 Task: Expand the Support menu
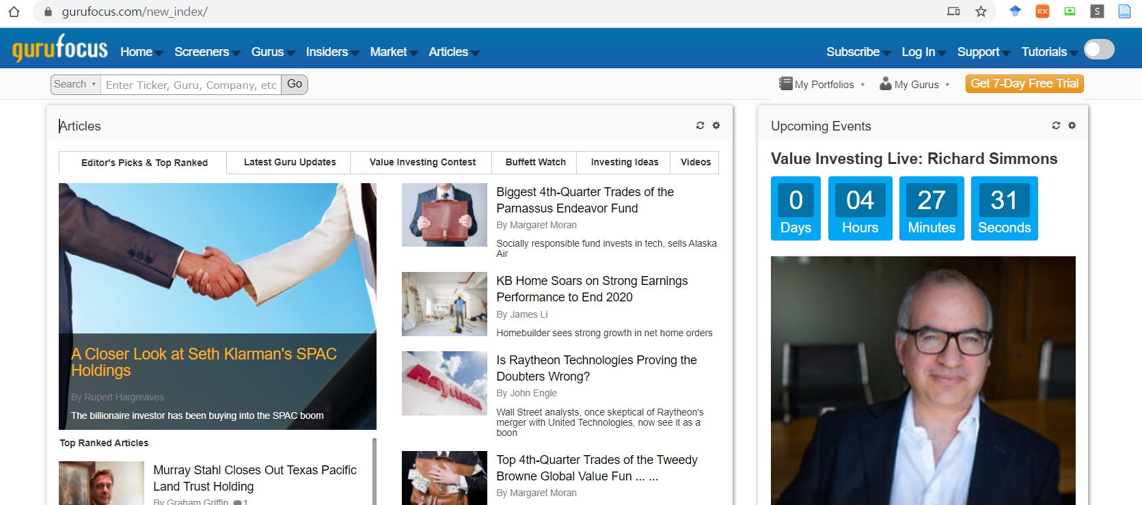(983, 52)
